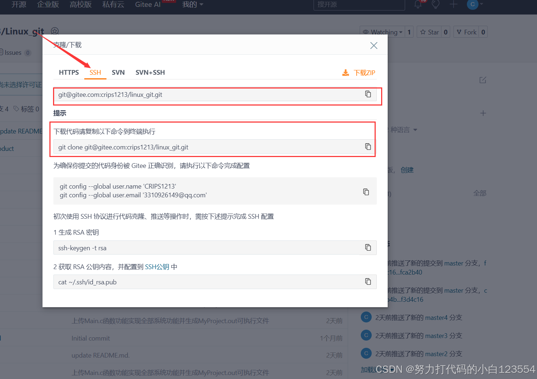Click avatar beside master3 分支 activity
Viewport: 537px width, 379px height.
coord(366,335)
